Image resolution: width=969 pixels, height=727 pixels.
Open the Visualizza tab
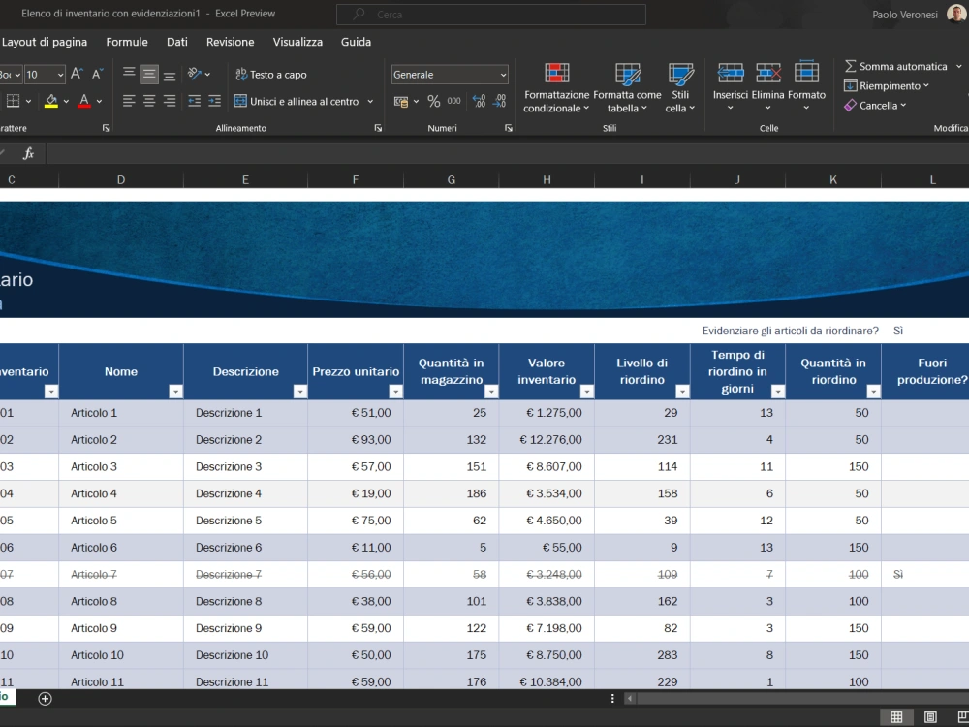click(297, 42)
